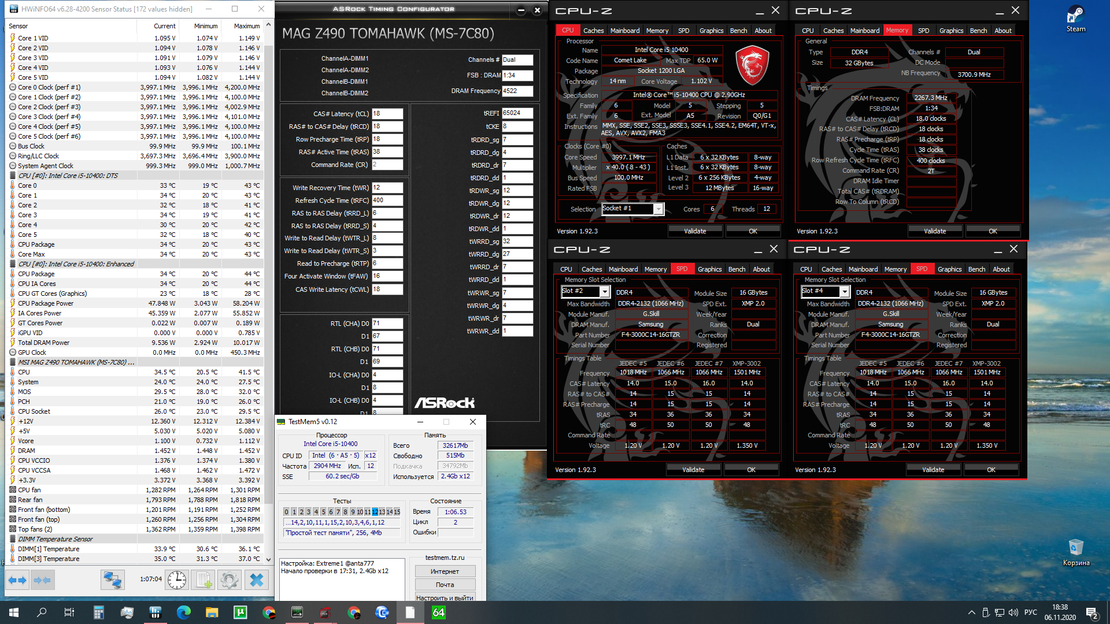Click Validate button in CPU tab window
The height and width of the screenshot is (624, 1110).
(695, 231)
